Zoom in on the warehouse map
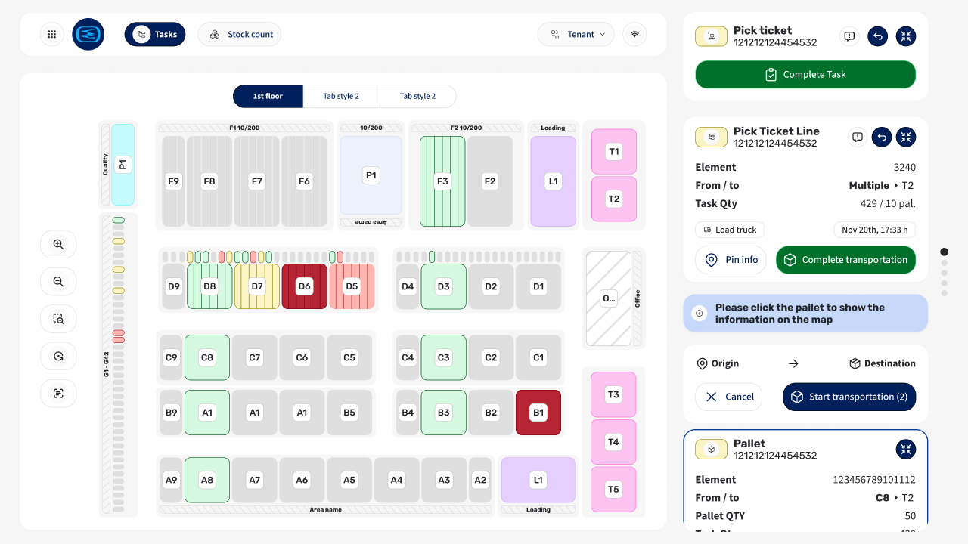Screen dimensions: 968x544 58,244
